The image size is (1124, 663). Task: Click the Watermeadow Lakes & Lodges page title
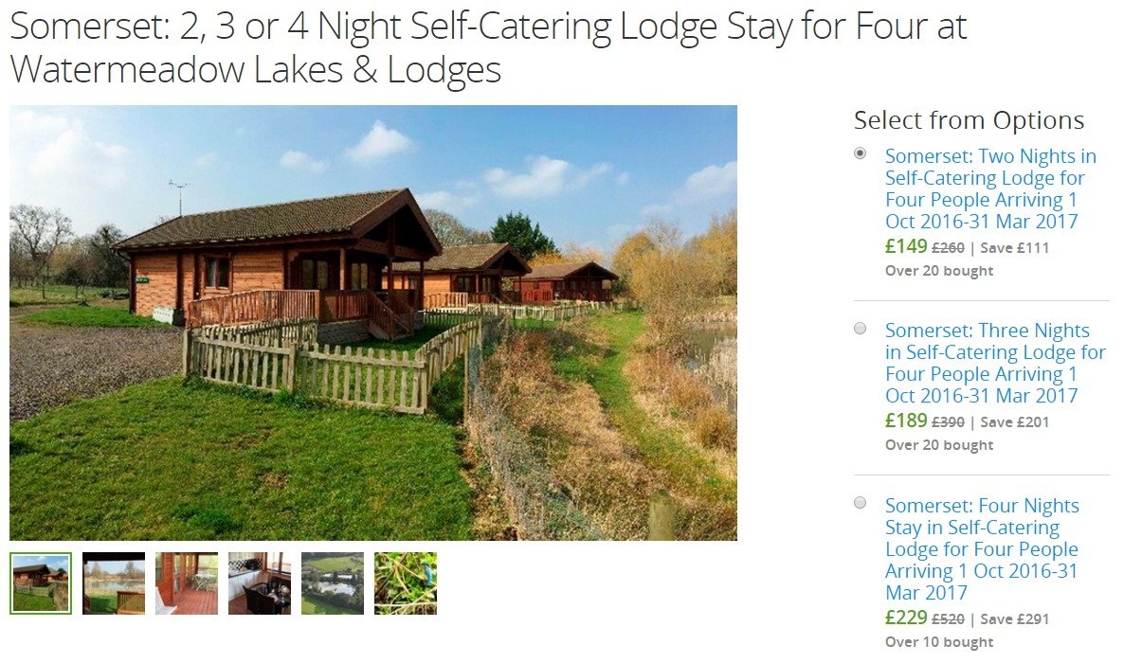click(488, 47)
